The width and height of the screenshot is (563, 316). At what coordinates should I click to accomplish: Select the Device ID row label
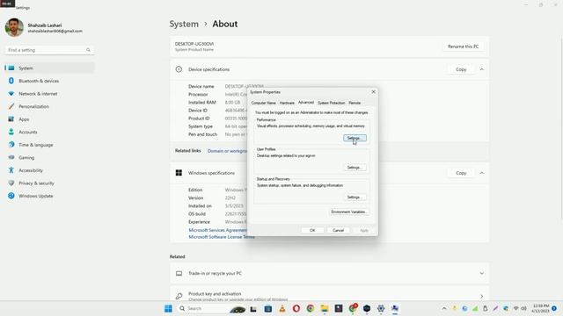coord(198,111)
